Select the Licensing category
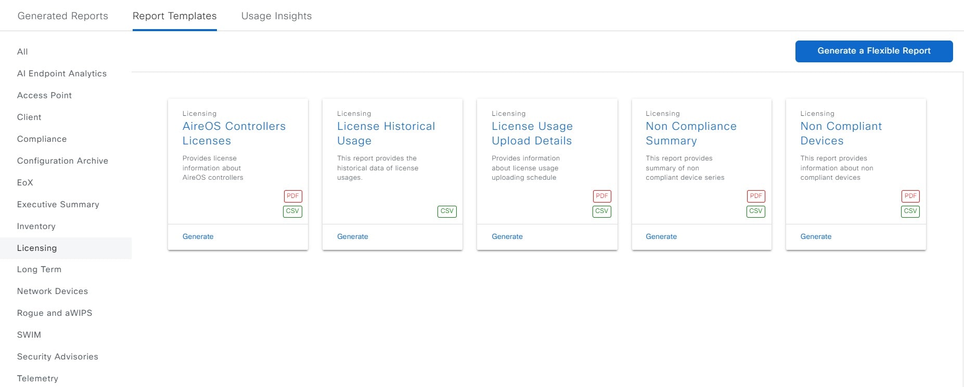Screen dimensions: 964x387 coord(66,248)
